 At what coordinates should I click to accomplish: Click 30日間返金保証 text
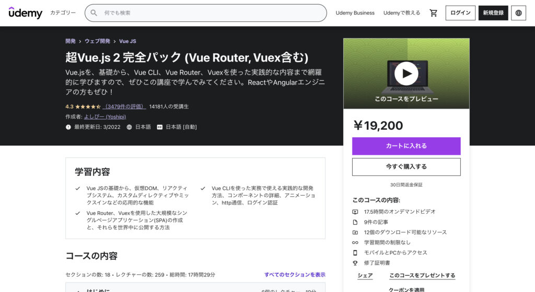pyautogui.click(x=406, y=185)
